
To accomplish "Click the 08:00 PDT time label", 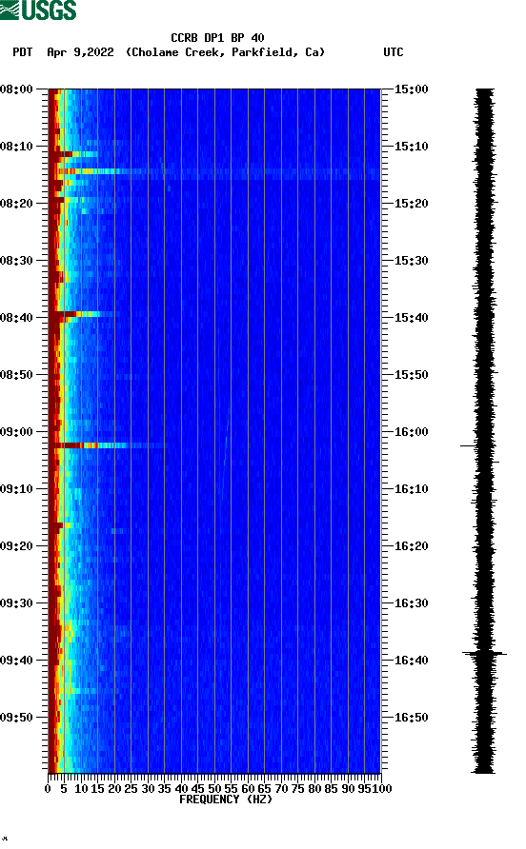I will pos(17,89).
